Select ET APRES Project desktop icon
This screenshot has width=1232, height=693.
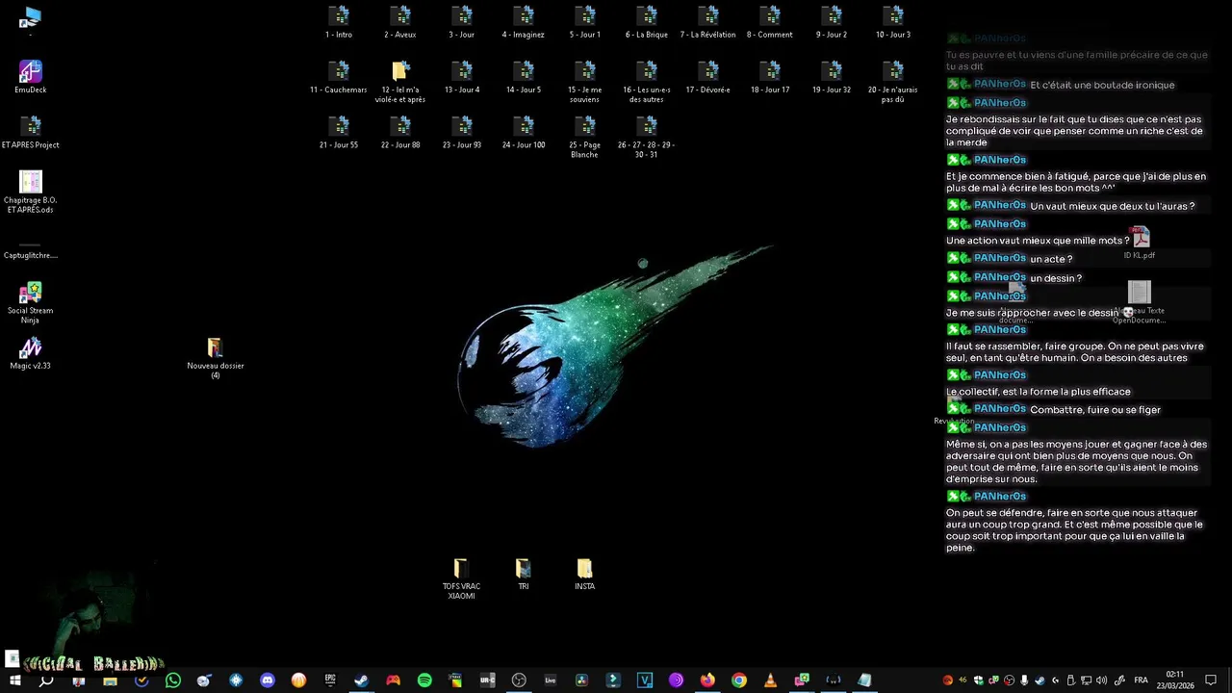[31, 133]
